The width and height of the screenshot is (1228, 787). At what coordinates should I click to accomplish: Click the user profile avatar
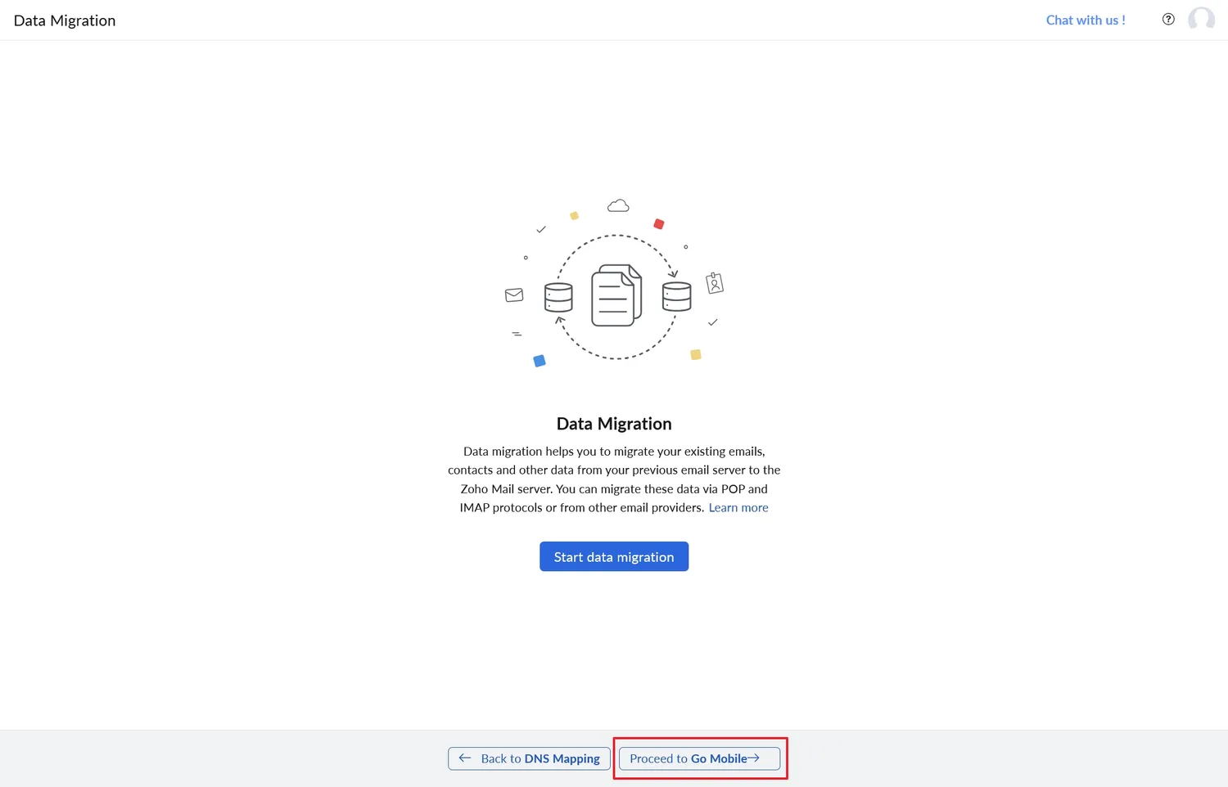1201,20
